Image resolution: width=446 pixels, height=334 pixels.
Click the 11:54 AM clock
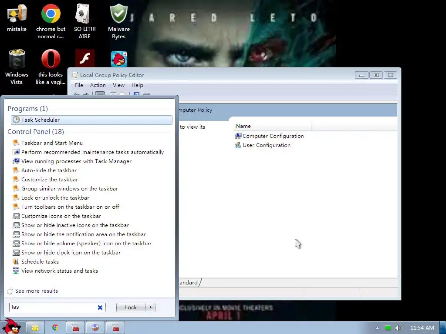(422, 328)
